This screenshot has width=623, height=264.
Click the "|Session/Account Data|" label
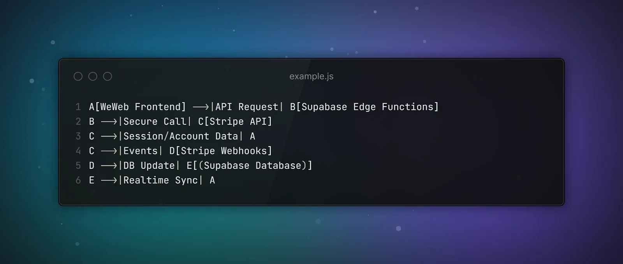tap(181, 136)
